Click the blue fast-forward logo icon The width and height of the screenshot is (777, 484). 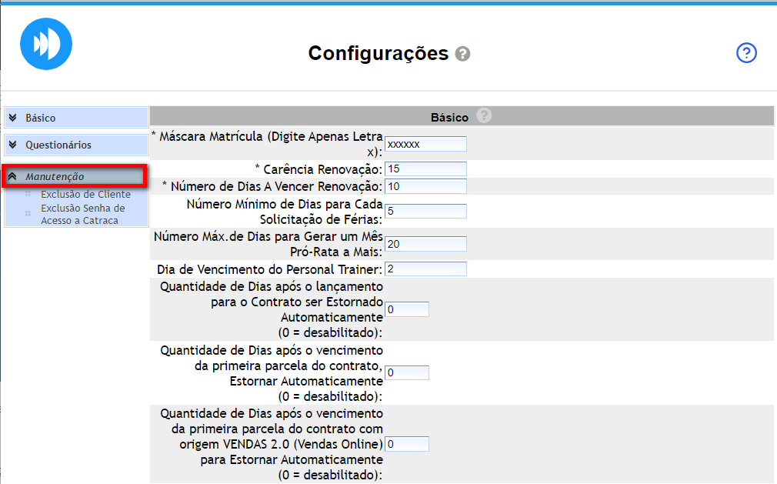46,44
